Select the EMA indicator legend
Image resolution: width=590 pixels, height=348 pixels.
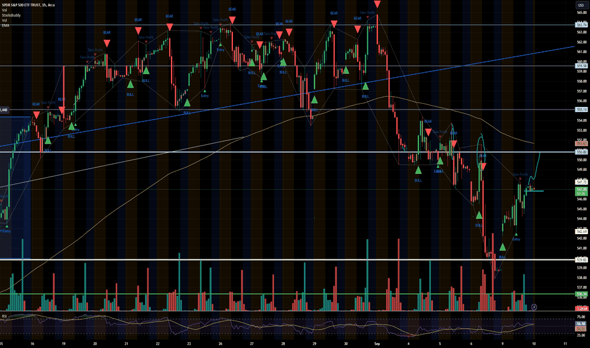[x=5, y=25]
